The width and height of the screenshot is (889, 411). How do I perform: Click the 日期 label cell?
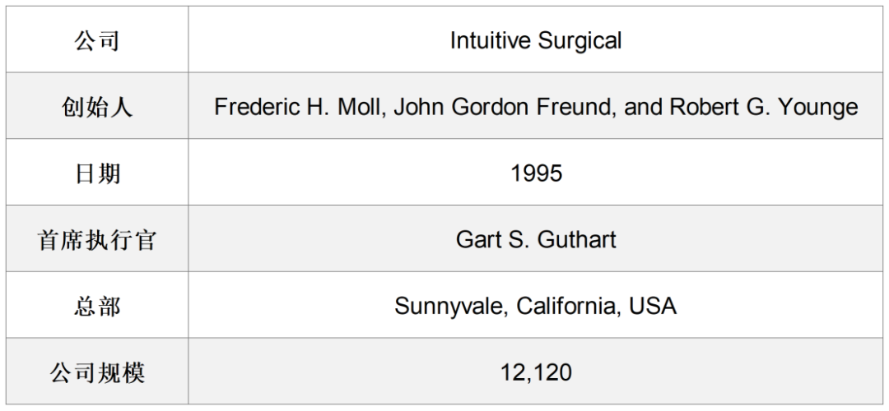click(x=97, y=172)
